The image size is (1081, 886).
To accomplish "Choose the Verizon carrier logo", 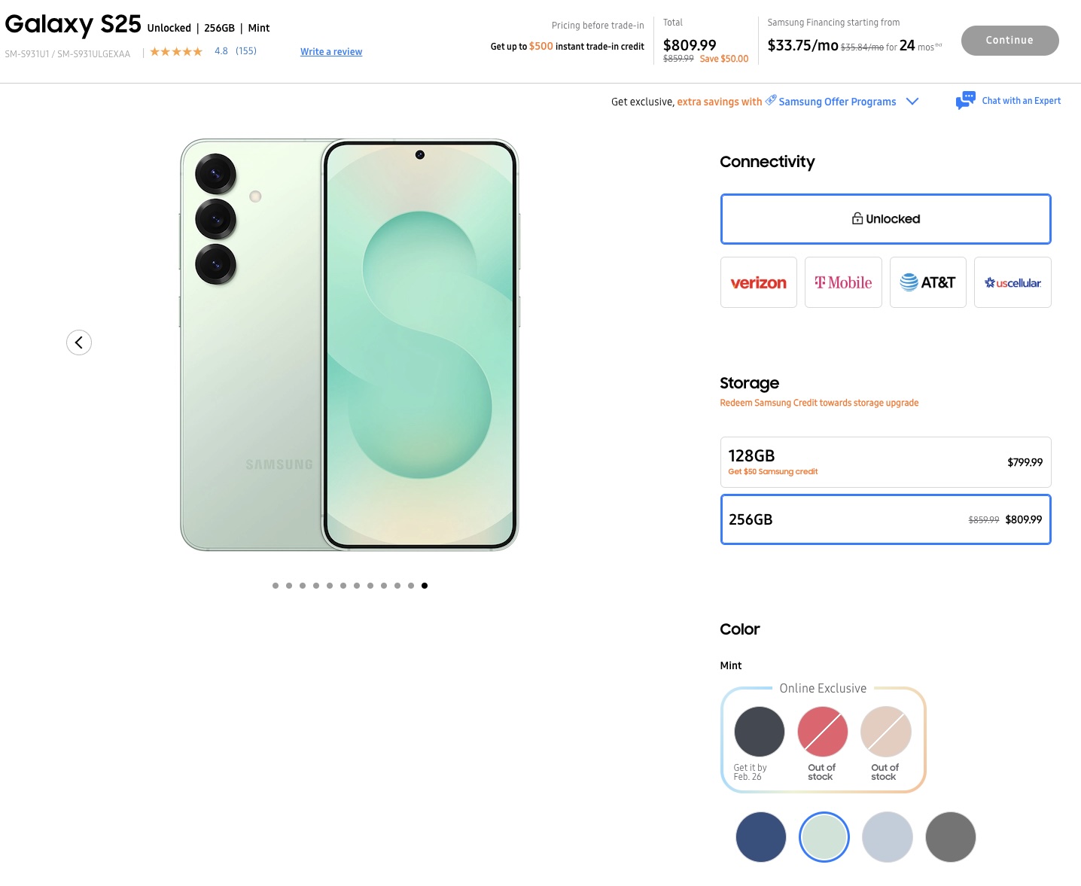I will [758, 283].
